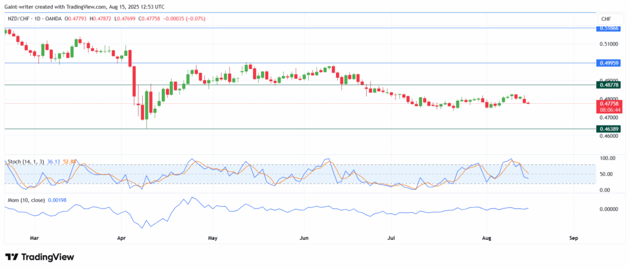Click the Aug label on time axis
630x270 pixels.
486,238
